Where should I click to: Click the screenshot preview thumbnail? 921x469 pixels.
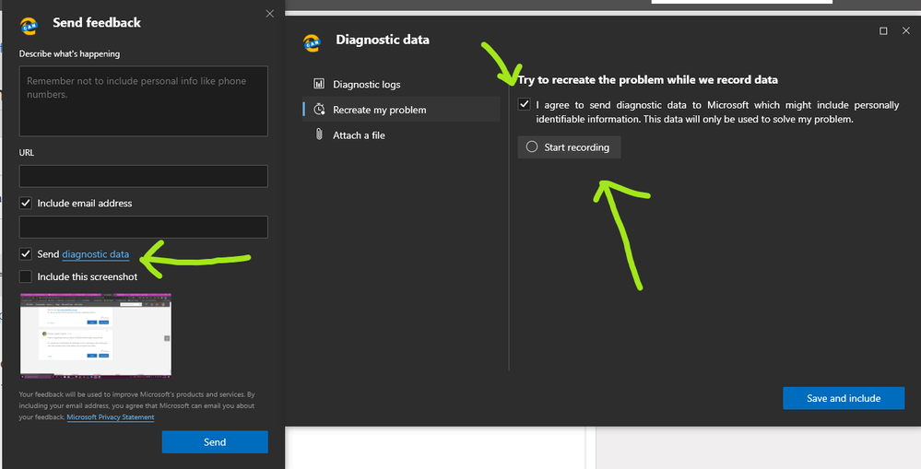coord(96,335)
